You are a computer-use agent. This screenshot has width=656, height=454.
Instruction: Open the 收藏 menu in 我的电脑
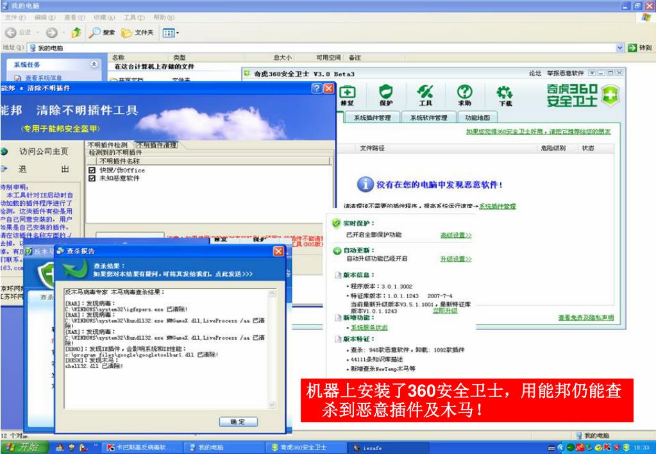coord(104,17)
